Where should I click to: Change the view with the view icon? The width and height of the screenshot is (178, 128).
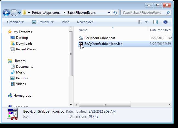click(140, 22)
